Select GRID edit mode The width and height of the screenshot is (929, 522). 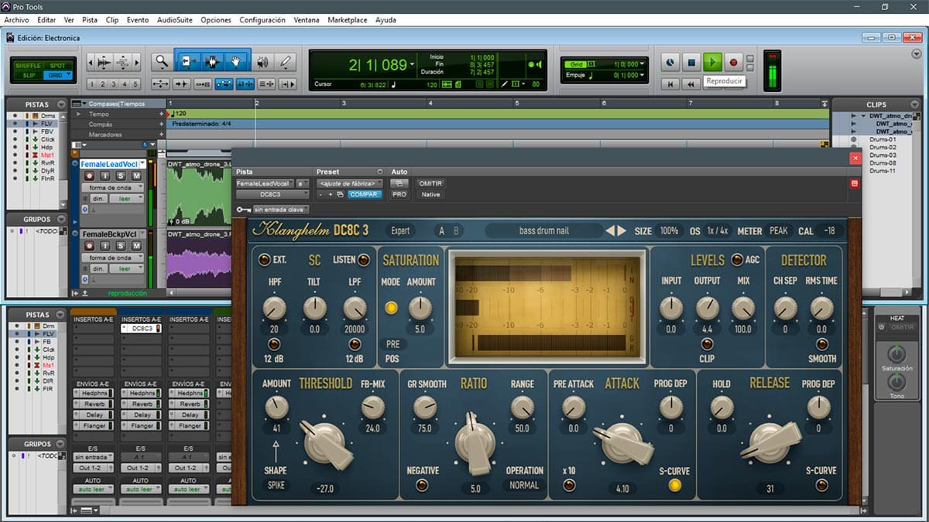click(x=58, y=75)
